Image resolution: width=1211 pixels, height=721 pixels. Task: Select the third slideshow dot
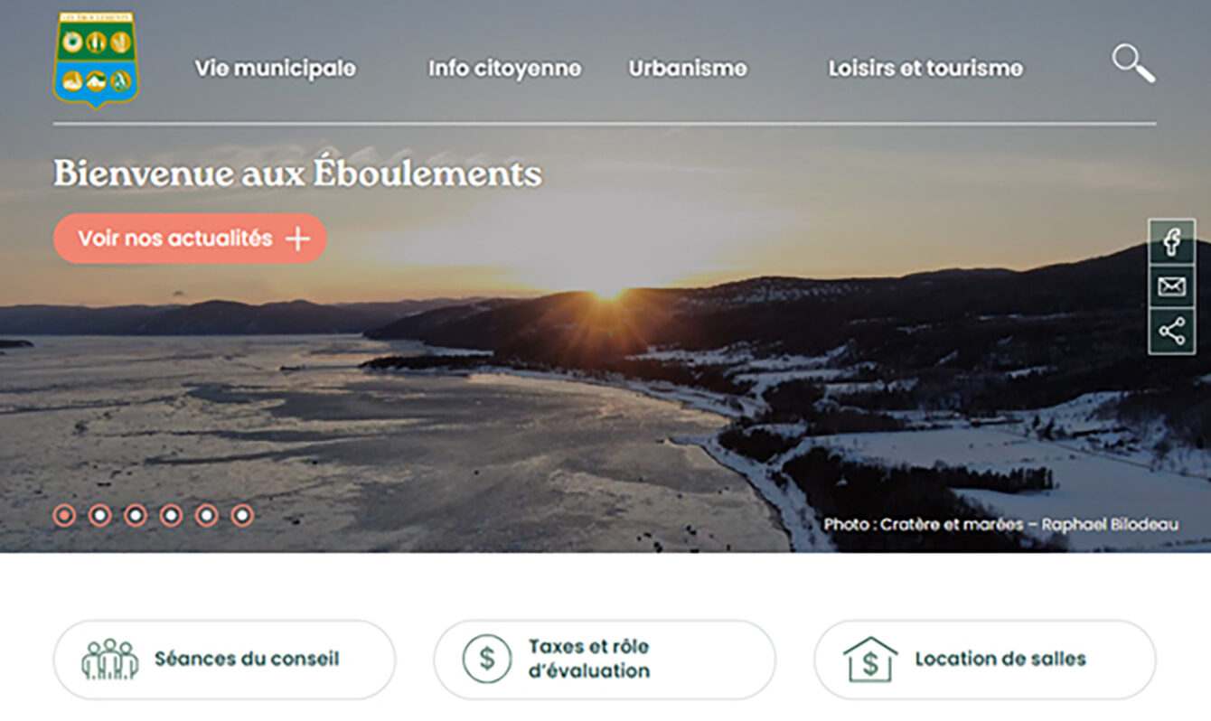tap(136, 515)
